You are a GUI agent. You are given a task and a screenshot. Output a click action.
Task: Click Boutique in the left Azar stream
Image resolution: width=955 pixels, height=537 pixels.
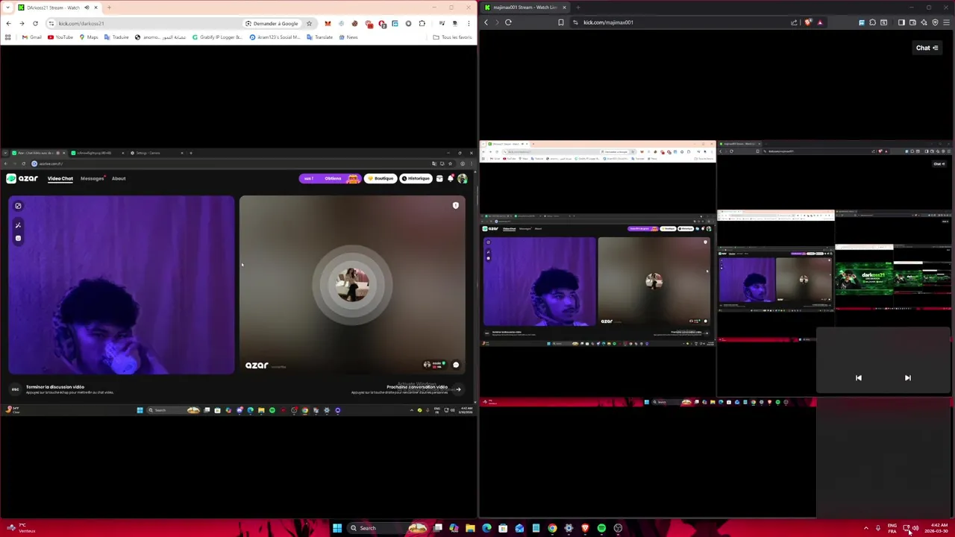click(x=381, y=178)
